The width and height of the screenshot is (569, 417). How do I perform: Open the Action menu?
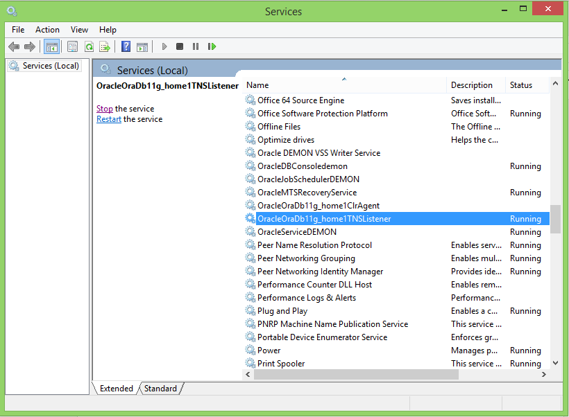[48, 30]
